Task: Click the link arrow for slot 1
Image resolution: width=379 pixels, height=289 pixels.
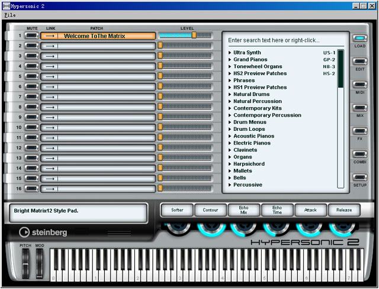Action: (x=50, y=36)
